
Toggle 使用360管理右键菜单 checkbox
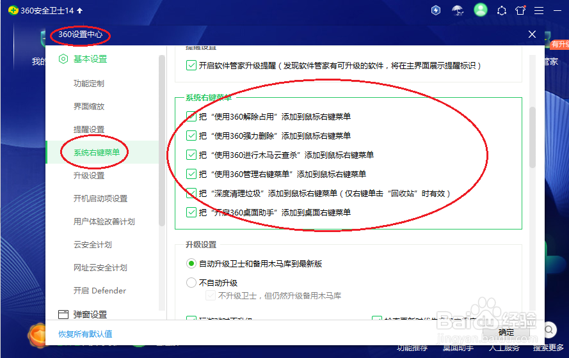191,174
